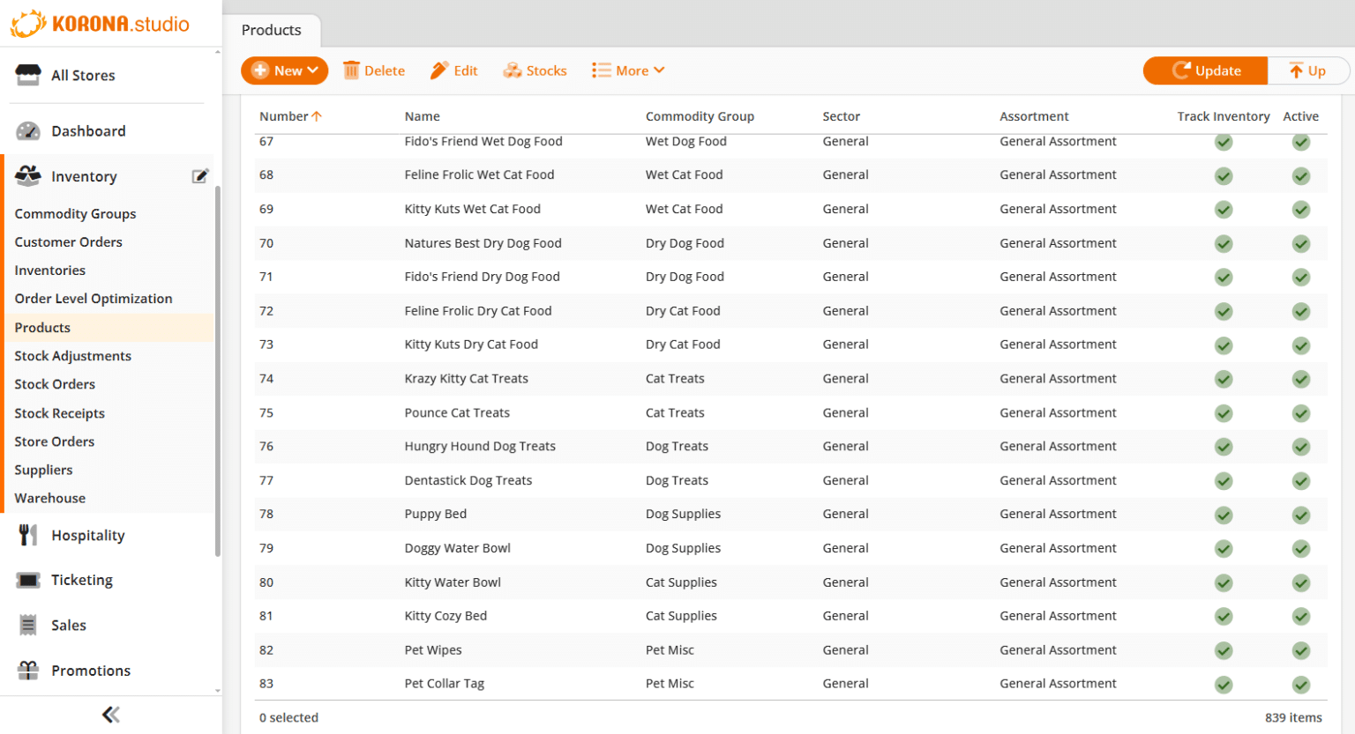
Task: Toggle Track Inventory for Pet Wipes
Action: (x=1223, y=650)
